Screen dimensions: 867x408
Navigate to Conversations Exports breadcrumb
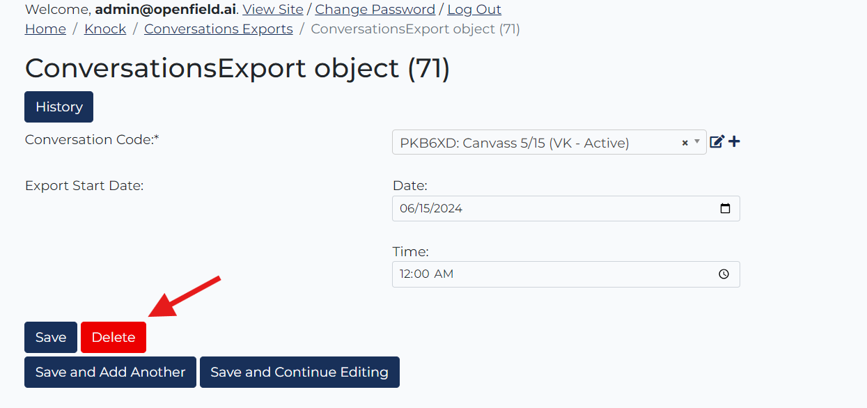(219, 29)
